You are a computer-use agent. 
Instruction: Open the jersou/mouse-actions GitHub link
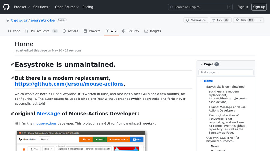pos(69,84)
